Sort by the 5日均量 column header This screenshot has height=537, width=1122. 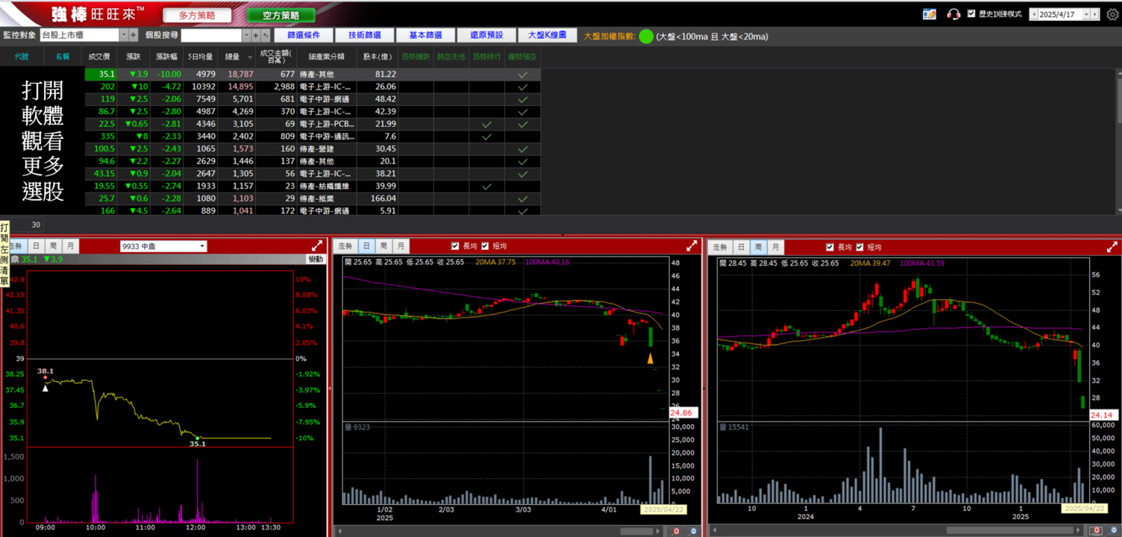201,57
